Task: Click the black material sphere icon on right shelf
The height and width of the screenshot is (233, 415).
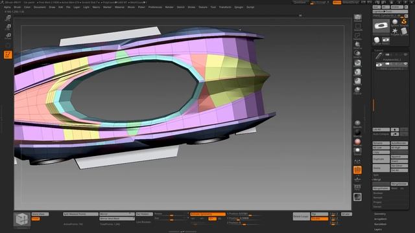Action: click(x=357, y=133)
